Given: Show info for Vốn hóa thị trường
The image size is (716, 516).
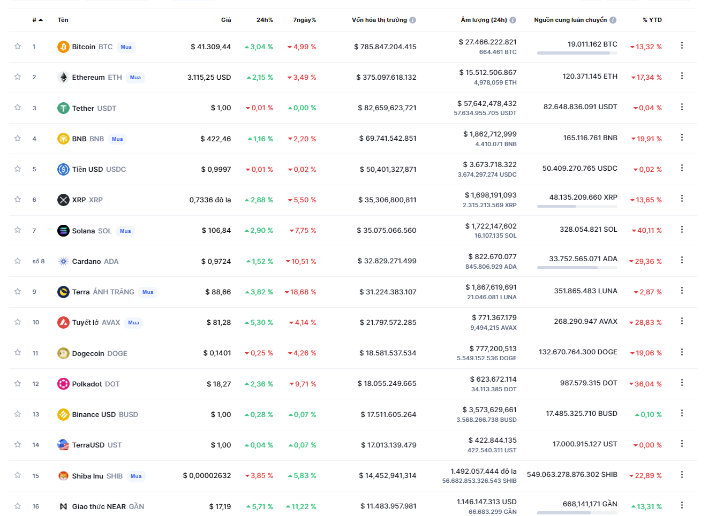Looking at the screenshot, I should (x=412, y=20).
